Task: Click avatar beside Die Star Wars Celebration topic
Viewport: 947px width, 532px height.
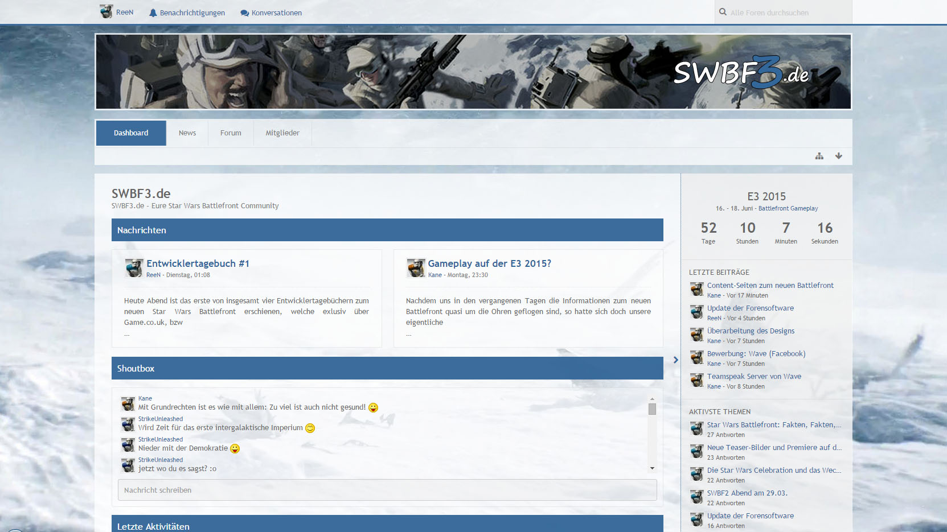Action: pos(696,474)
